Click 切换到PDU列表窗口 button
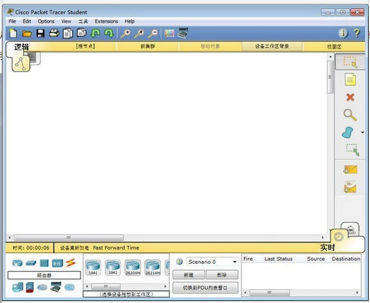The width and height of the screenshot is (370, 303). [x=205, y=288]
